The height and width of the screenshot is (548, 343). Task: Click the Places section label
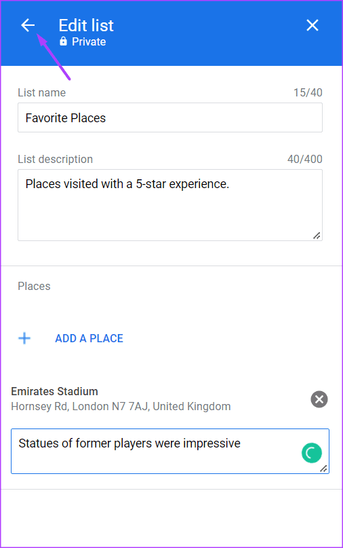(x=34, y=287)
